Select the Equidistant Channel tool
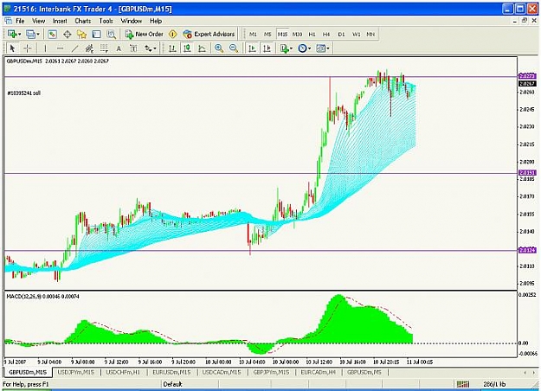Screen dimensions: 541x391 click(x=89, y=48)
